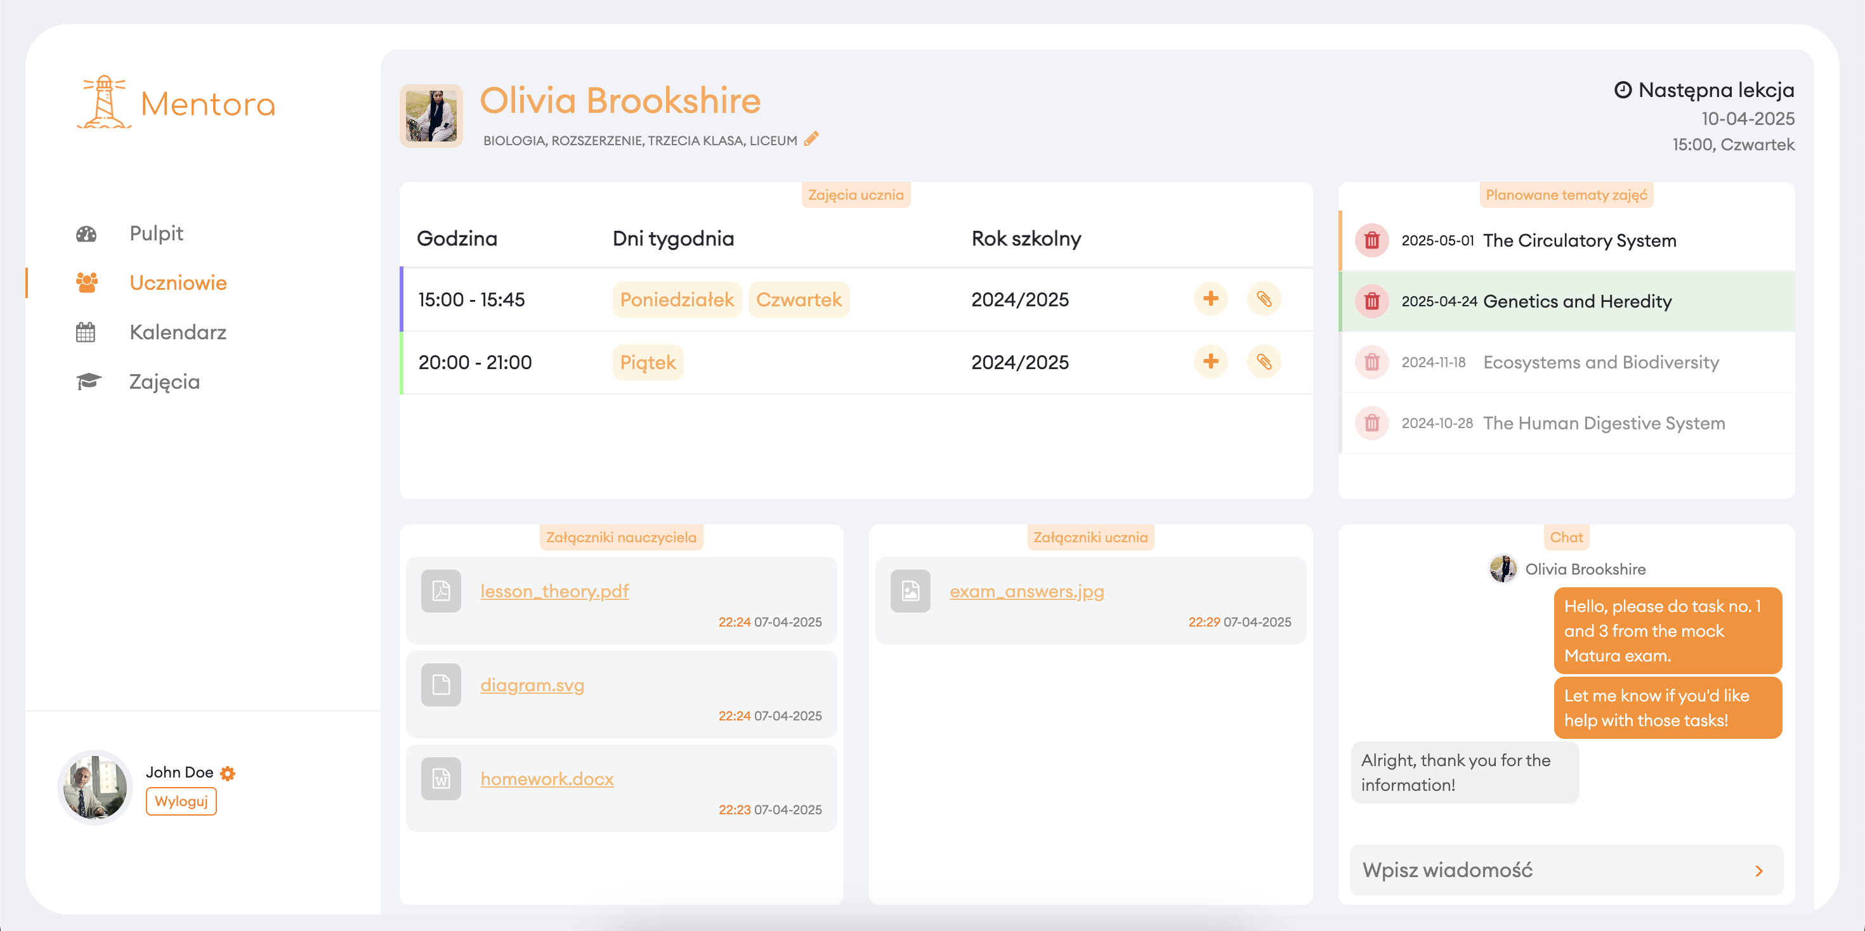Send chat message with arrow icon
The image size is (1865, 931).
[x=1758, y=870]
